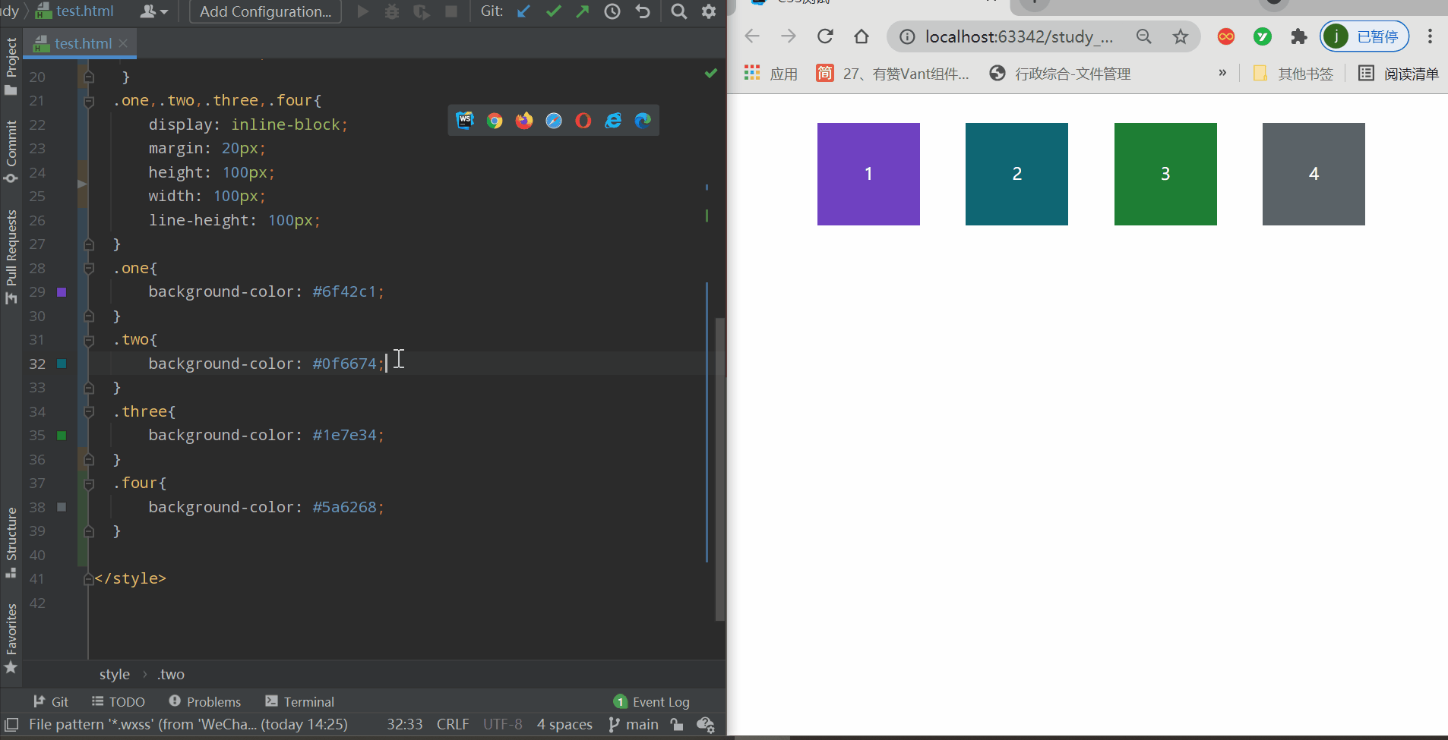Show Git history clock icon
This screenshot has height=740, width=1448.
[x=612, y=11]
